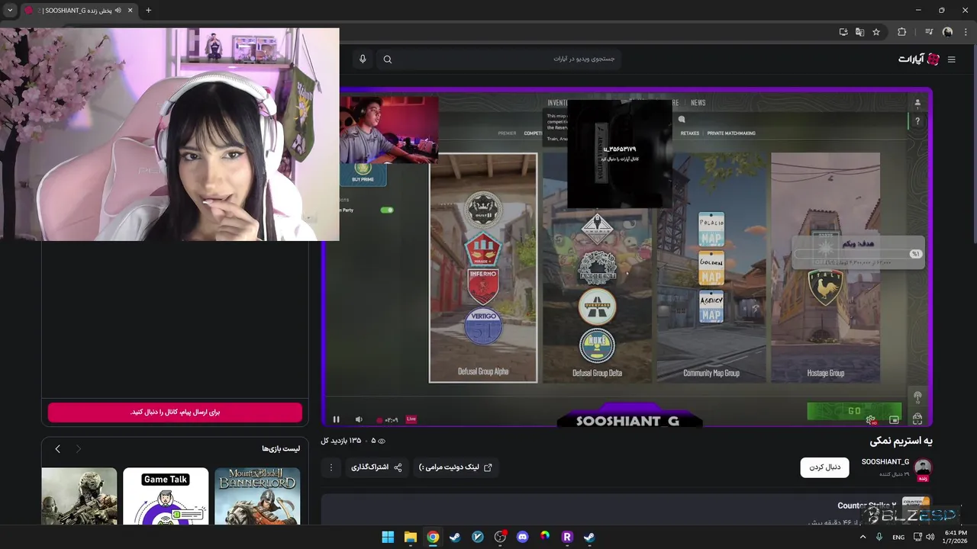Screen dimensions: 977x549
Task: Open a new browser tab
Action: [x=148, y=10]
